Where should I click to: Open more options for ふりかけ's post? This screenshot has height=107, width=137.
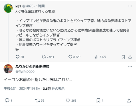[130, 66]
